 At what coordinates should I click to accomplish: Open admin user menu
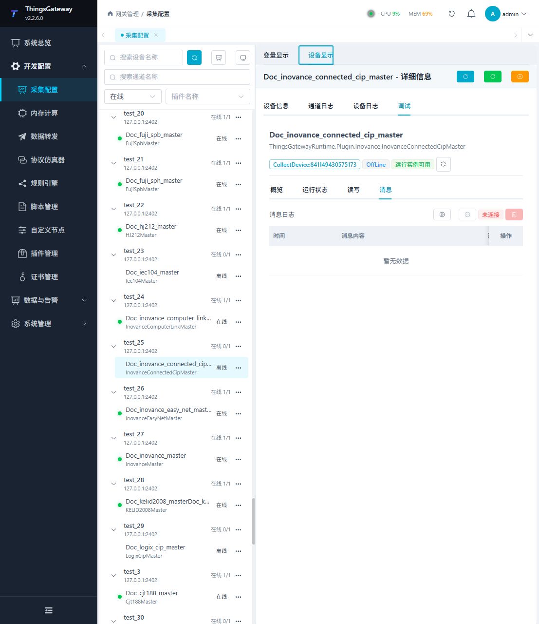(506, 14)
